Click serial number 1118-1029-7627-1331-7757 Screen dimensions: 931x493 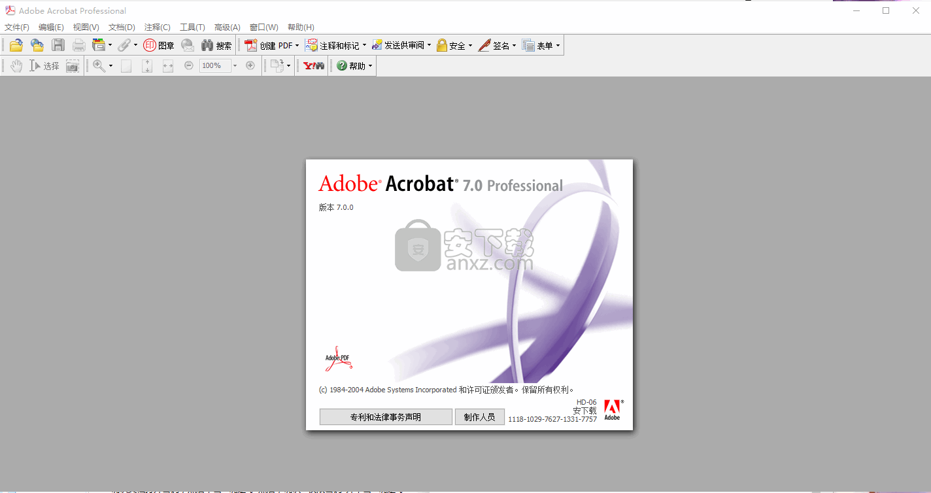point(552,419)
